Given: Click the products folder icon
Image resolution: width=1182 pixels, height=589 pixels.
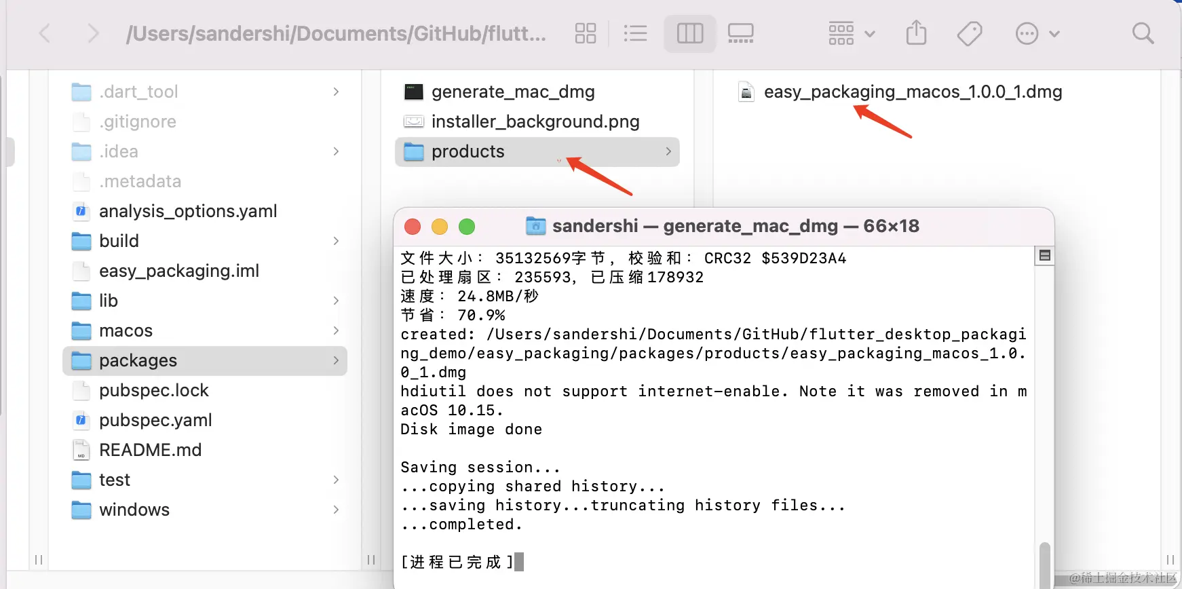Looking at the screenshot, I should pyautogui.click(x=414, y=151).
